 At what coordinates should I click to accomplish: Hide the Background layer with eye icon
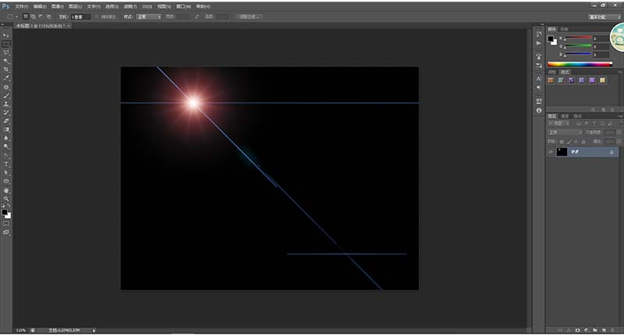click(x=551, y=152)
